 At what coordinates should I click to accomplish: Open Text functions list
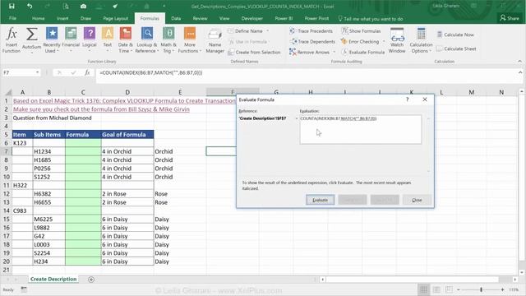(x=108, y=40)
